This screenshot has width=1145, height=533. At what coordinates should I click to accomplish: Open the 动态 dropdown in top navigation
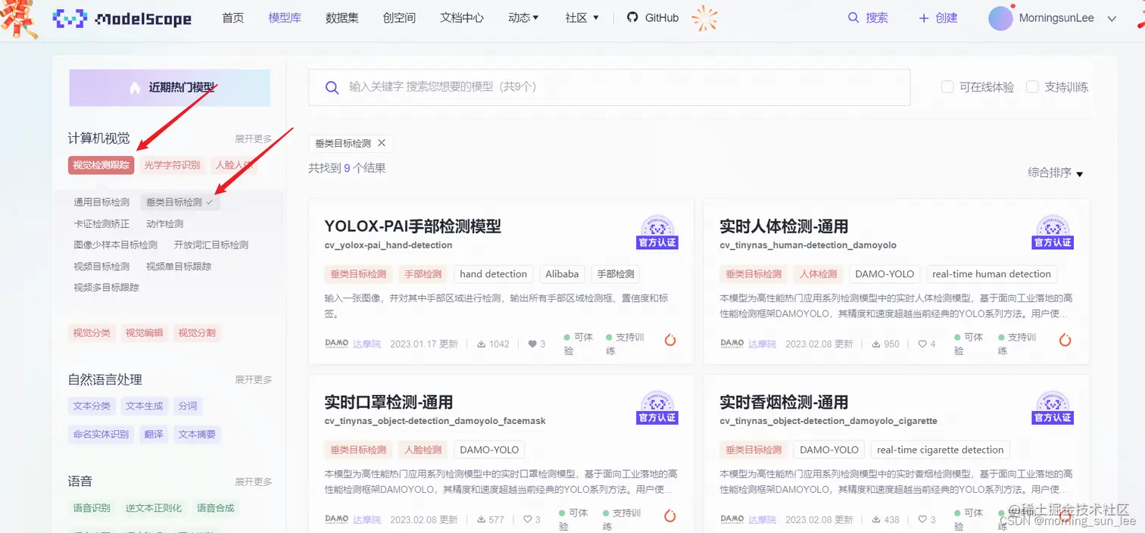523,17
